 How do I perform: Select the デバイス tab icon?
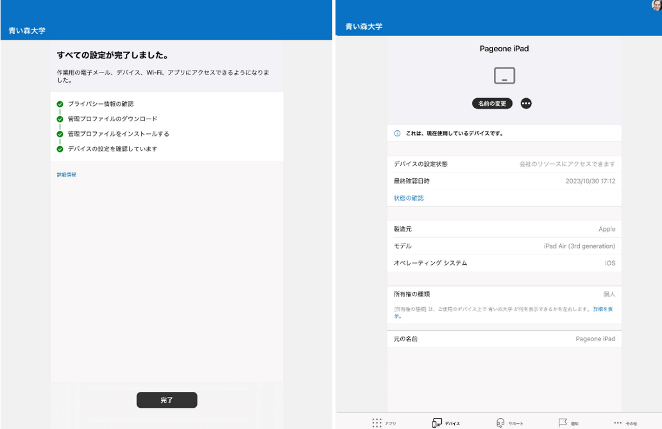point(437,423)
